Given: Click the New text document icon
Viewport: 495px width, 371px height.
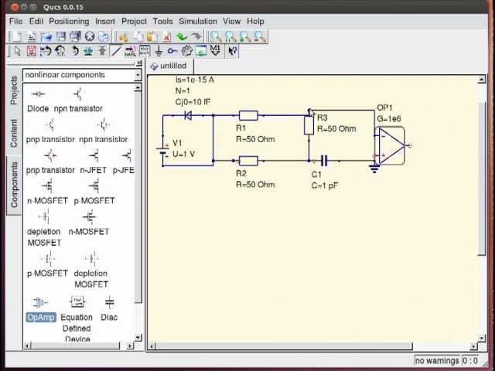Looking at the screenshot, I should pyautogui.click(x=32, y=37).
